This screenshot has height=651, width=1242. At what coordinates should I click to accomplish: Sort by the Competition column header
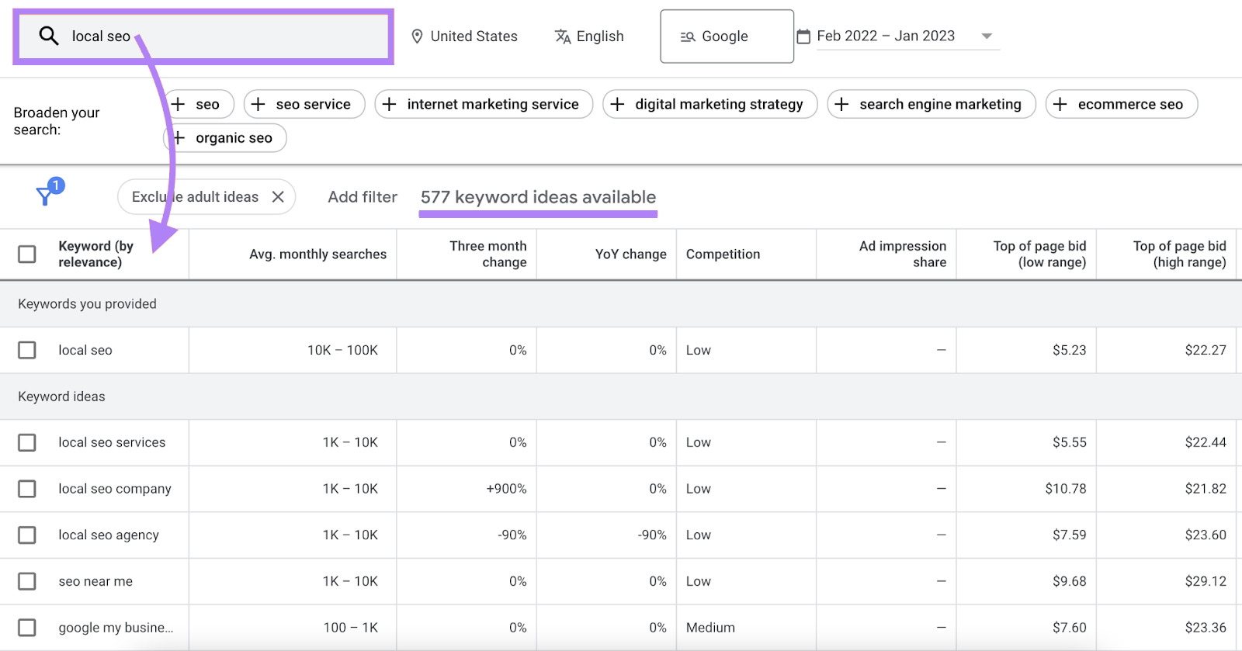(x=723, y=254)
